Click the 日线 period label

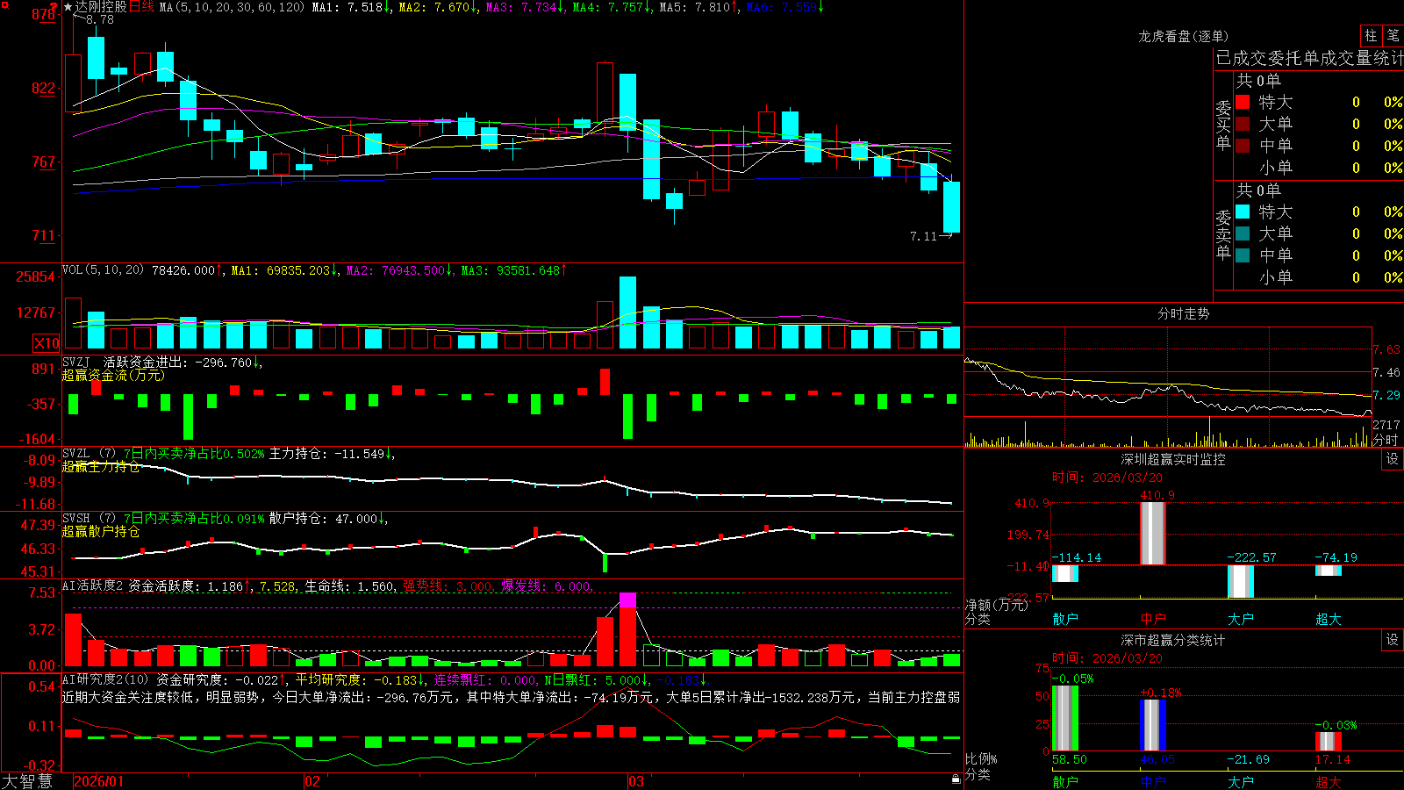(x=141, y=7)
